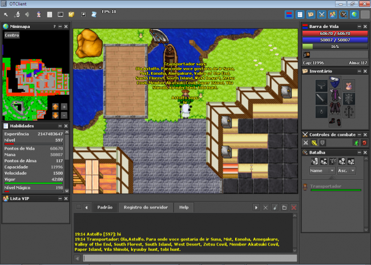Go to next chat tab arrow
The image size is (371, 265).
[x=256, y=208]
